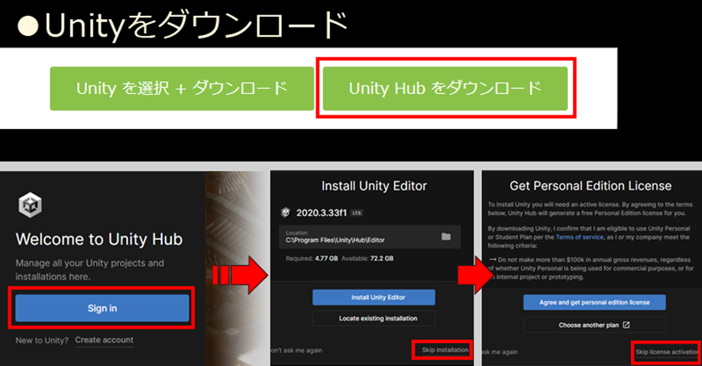Click the Unity を選択 + ダウンロード button
The width and height of the screenshot is (702, 366).
click(x=182, y=88)
